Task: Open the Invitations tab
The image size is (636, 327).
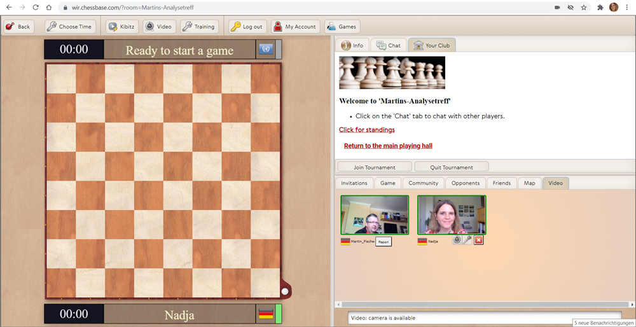Action: click(354, 183)
